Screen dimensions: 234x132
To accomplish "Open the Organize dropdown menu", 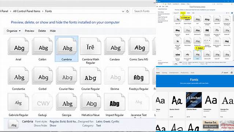I will 14,31.
